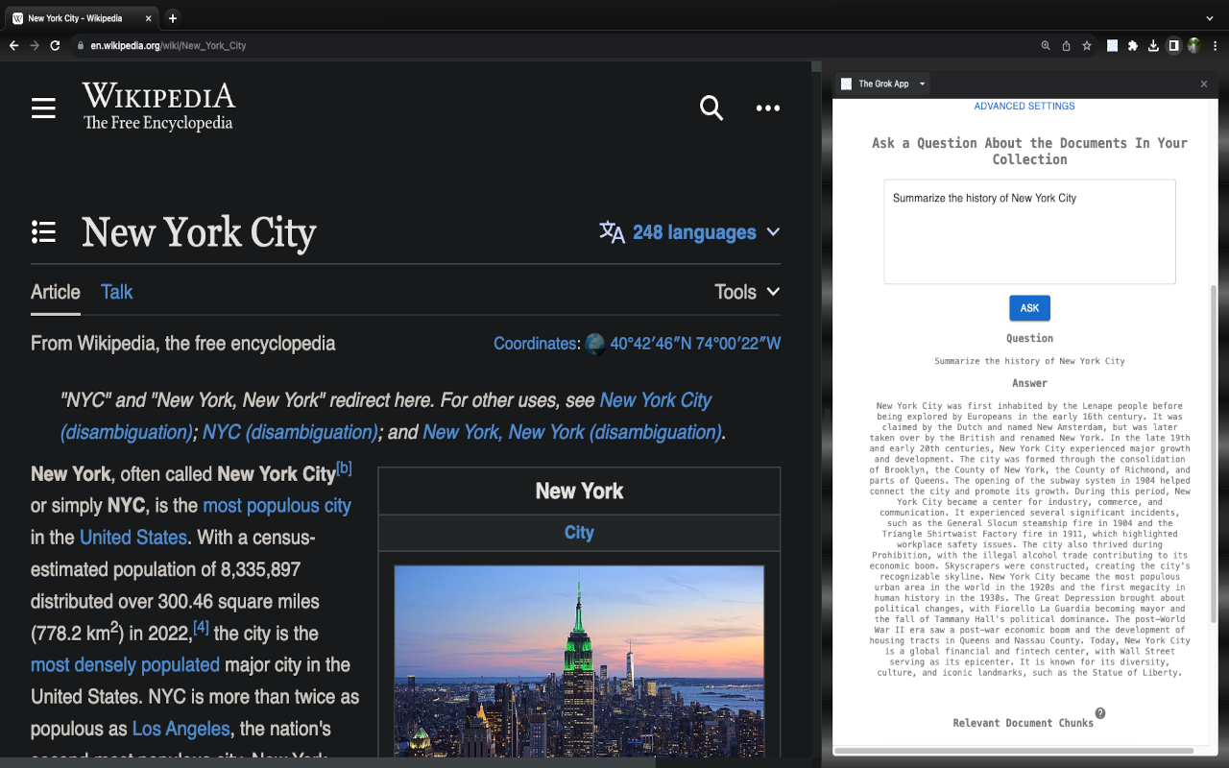
Task: Open The Grok App title dropdown arrow
Action: pos(921,84)
